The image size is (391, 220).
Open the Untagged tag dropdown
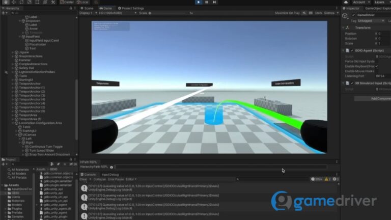click(x=371, y=21)
